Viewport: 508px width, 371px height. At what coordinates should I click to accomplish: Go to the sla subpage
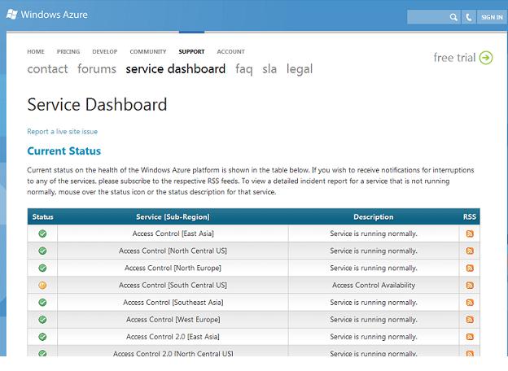(269, 69)
